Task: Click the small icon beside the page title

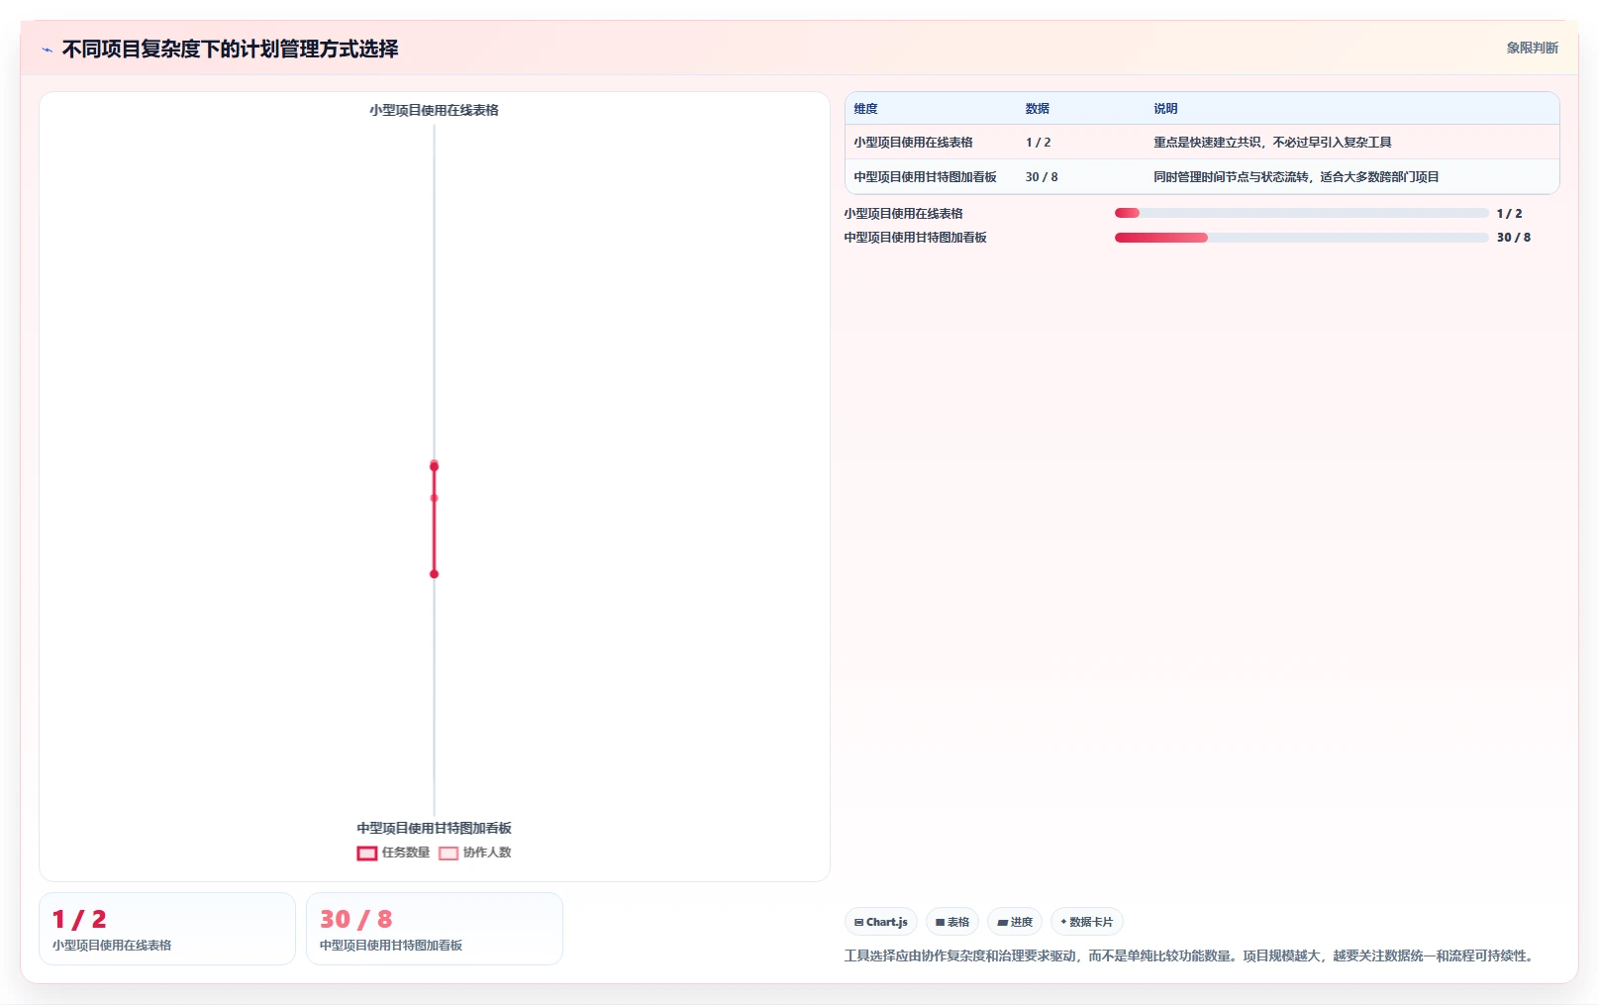Action: [x=47, y=50]
